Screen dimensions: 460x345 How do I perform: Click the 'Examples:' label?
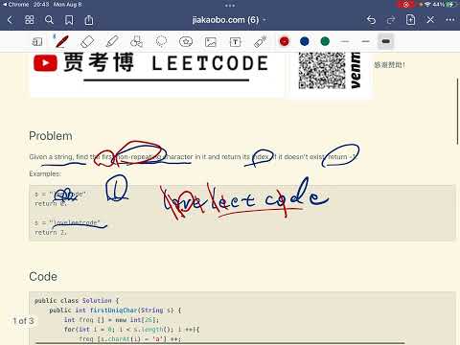(45, 173)
